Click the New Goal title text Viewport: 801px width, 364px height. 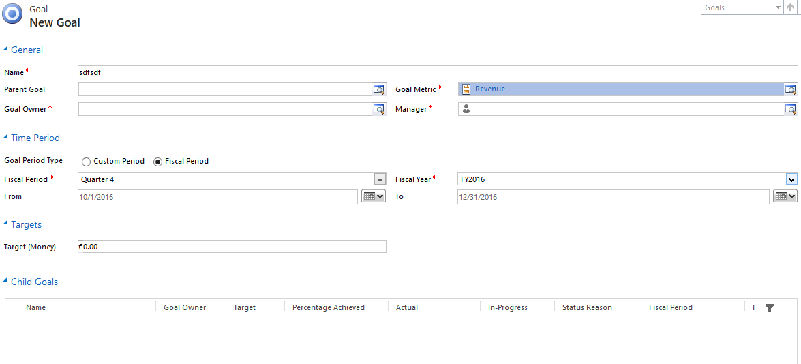[x=55, y=22]
